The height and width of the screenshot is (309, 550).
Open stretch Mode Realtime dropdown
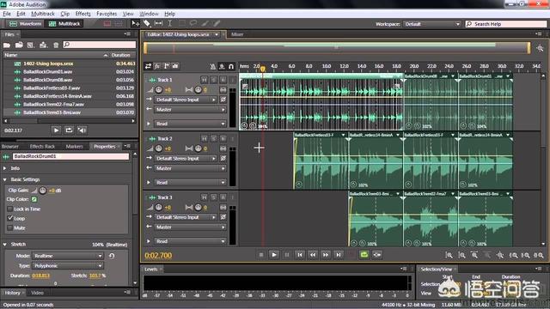(68, 256)
